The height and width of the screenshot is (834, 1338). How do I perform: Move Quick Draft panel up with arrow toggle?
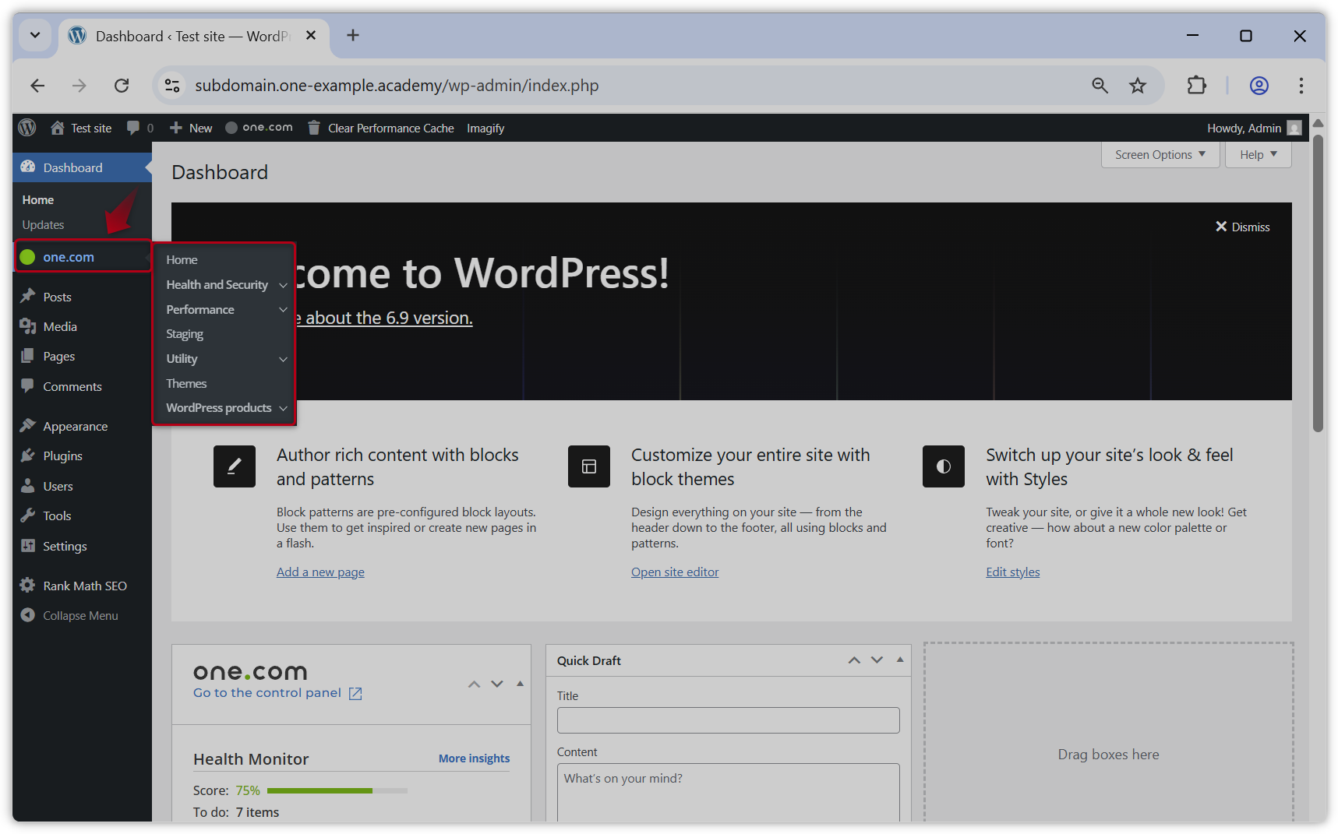click(853, 660)
